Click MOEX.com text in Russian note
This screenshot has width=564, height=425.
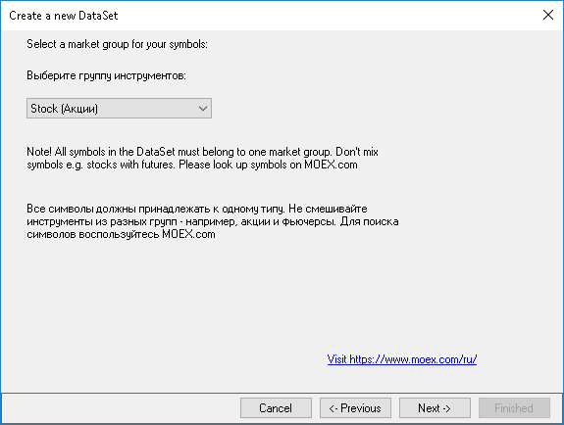point(188,234)
